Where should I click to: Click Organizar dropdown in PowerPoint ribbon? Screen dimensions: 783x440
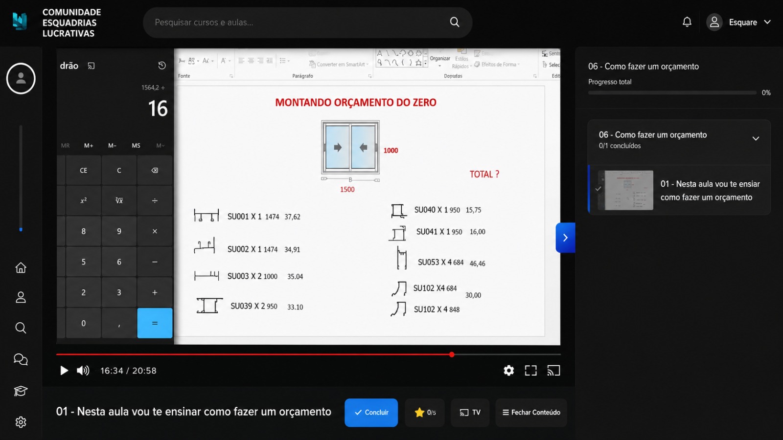[440, 59]
